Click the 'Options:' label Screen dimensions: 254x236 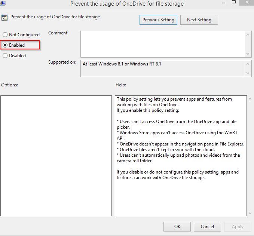point(10,85)
